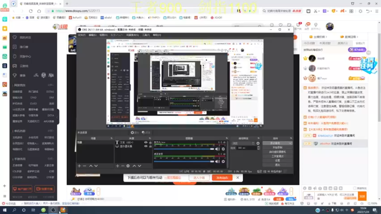Close the Douyu offline interaction popup
381x214 pixels.
[238, 177]
